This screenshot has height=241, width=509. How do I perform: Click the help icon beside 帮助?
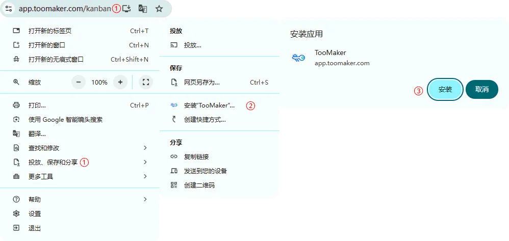click(16, 199)
